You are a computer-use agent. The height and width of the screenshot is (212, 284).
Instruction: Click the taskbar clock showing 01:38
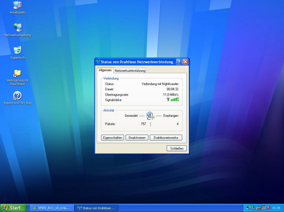click(276, 208)
